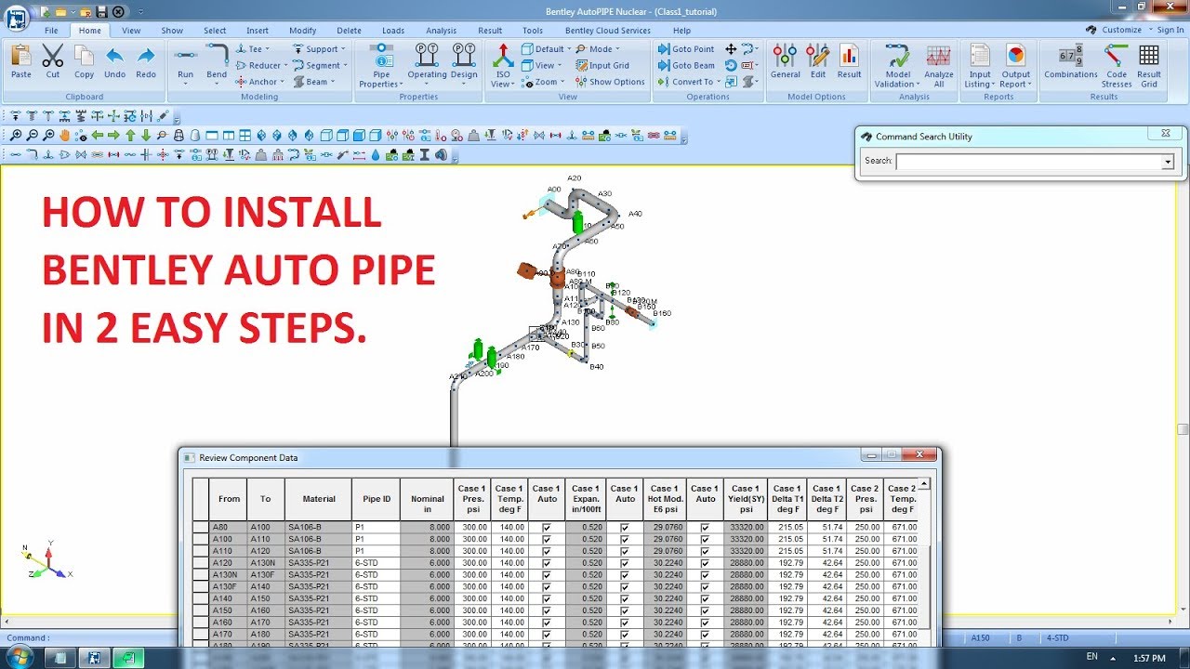This screenshot has height=669, width=1190.
Task: Click the green left arrow view icon
Action: click(97, 136)
